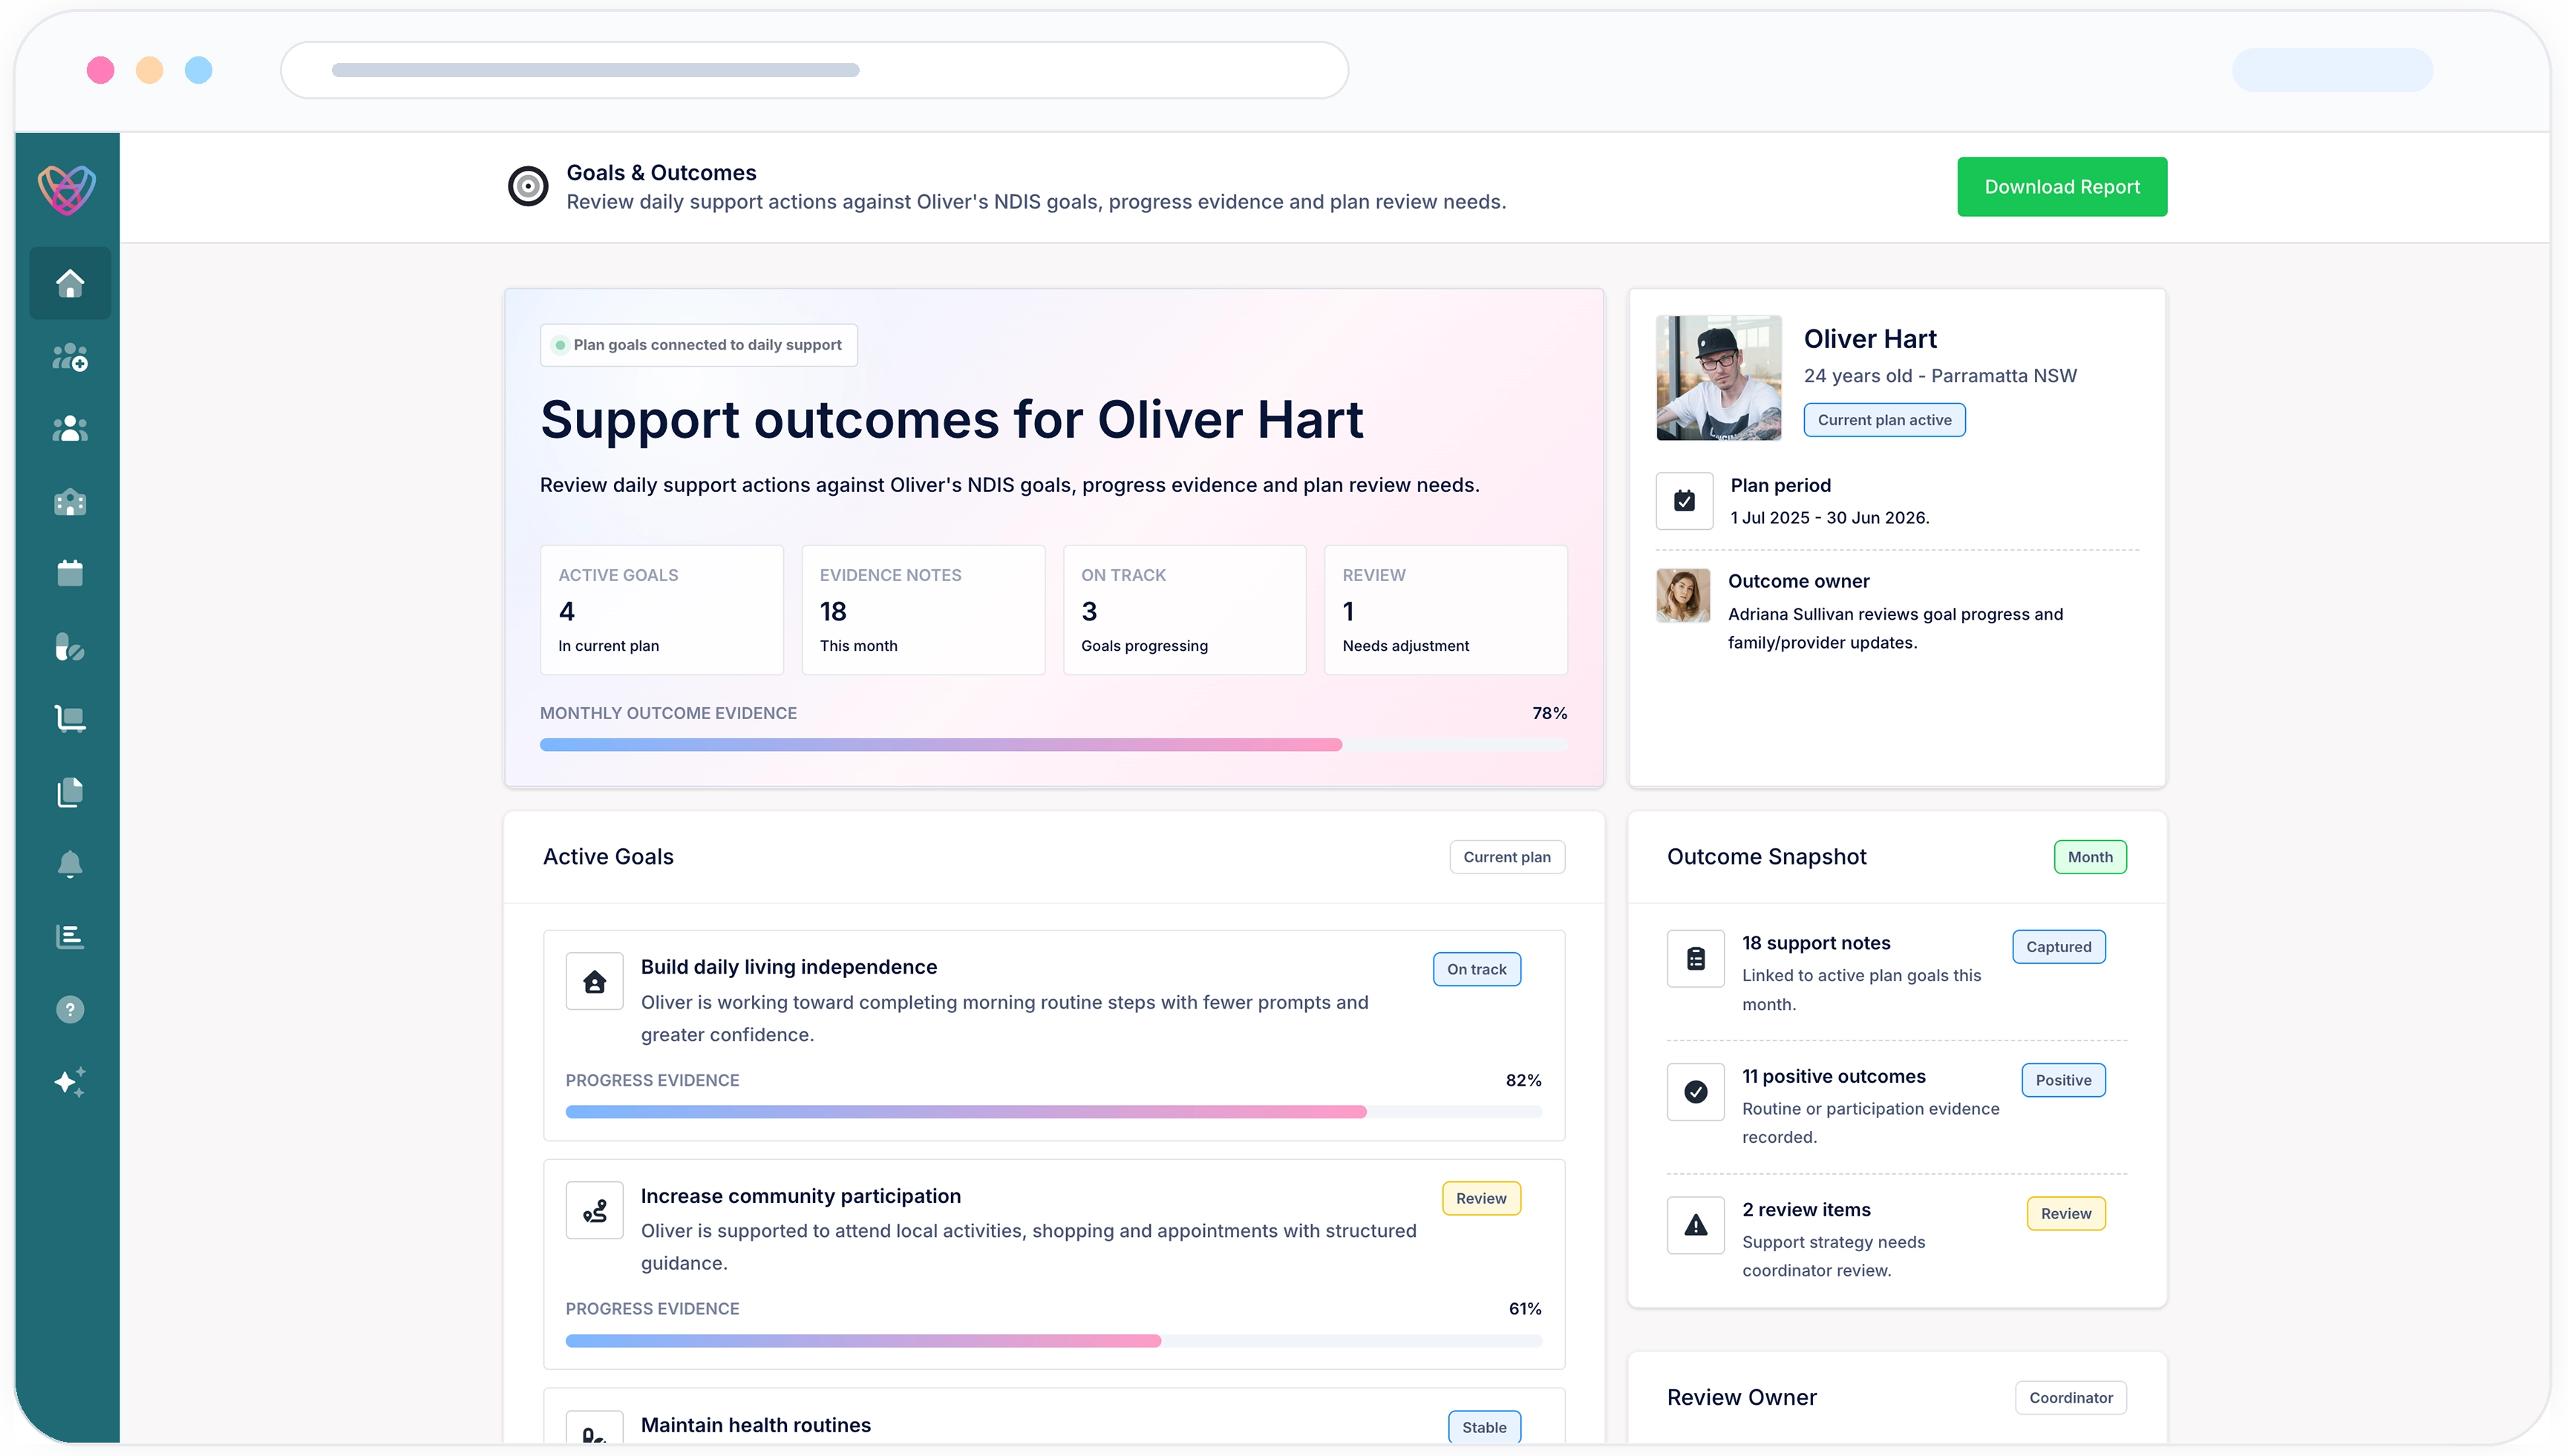Click Adriana Sullivan's avatar photo
Image resolution: width=2568 pixels, height=1456 pixels.
click(1682, 596)
